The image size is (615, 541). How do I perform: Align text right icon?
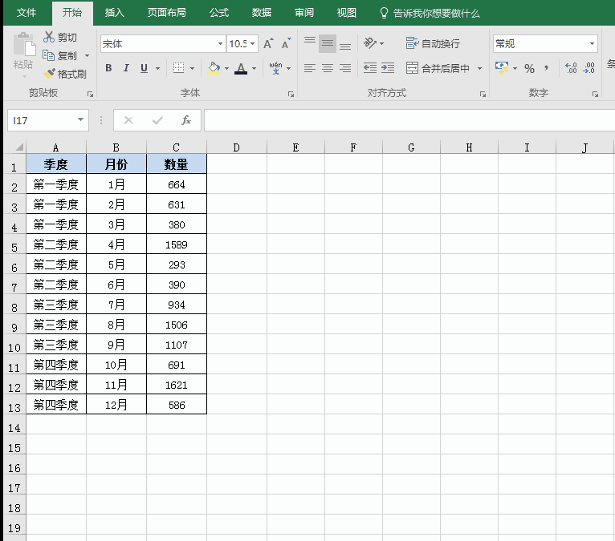tap(345, 68)
